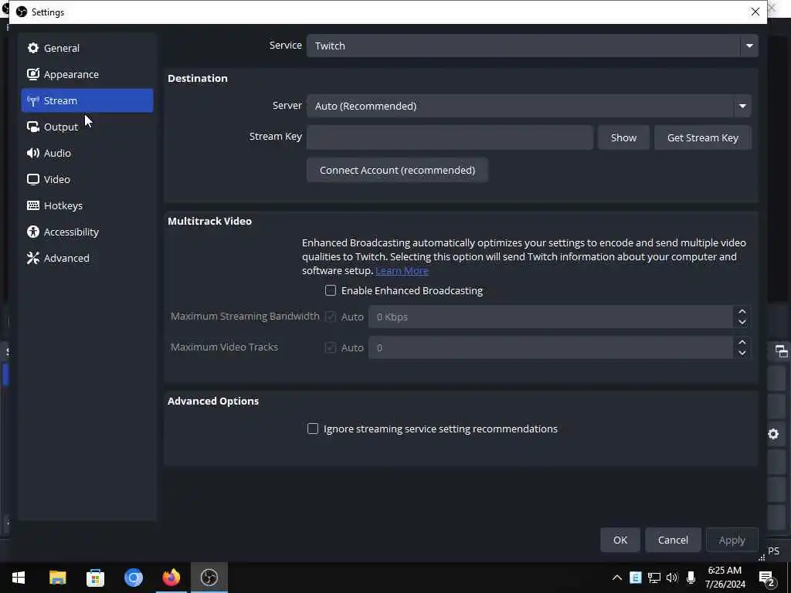Decrease Maximum Video Tracks with down arrow
This screenshot has width=791, height=593.
742,353
